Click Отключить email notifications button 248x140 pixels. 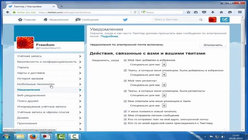(x=213, y=45)
